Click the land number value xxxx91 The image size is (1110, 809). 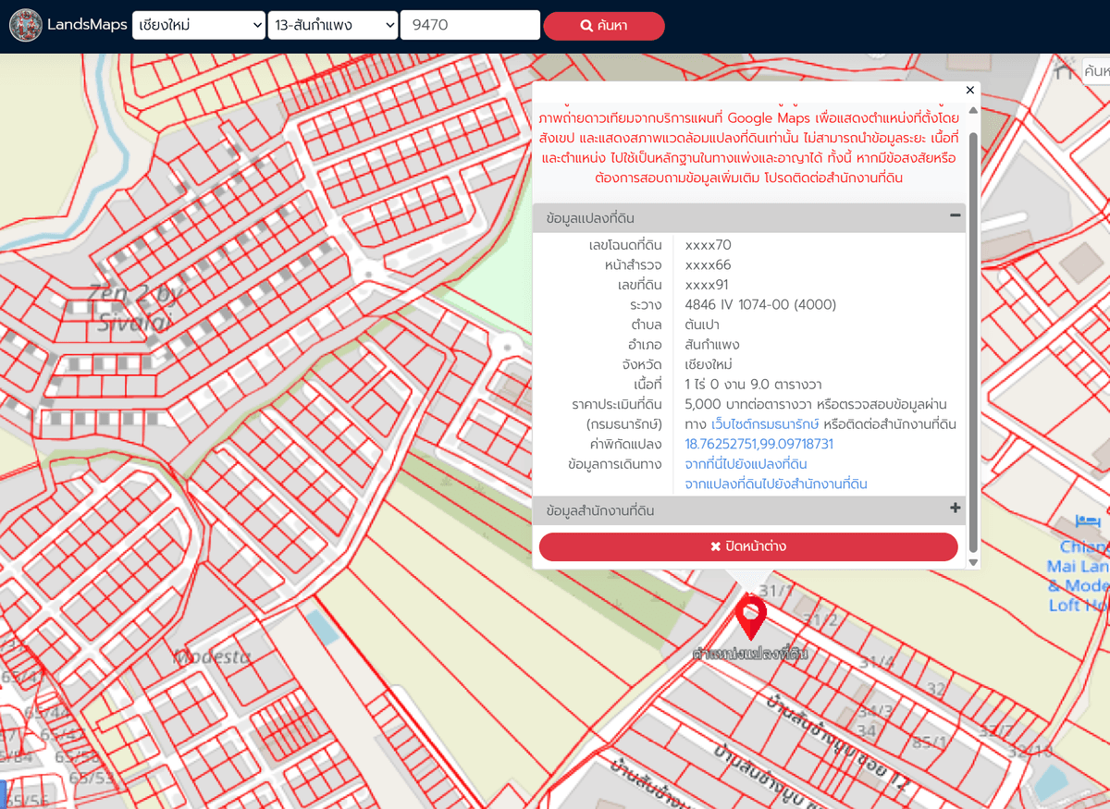click(x=707, y=285)
